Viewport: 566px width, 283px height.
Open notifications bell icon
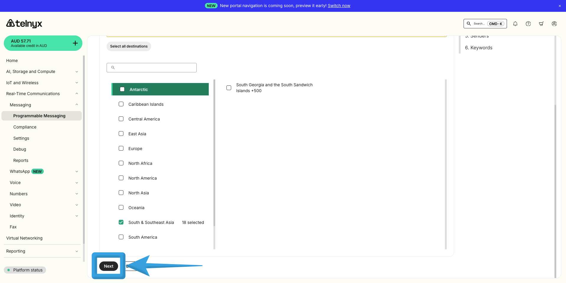515,24
